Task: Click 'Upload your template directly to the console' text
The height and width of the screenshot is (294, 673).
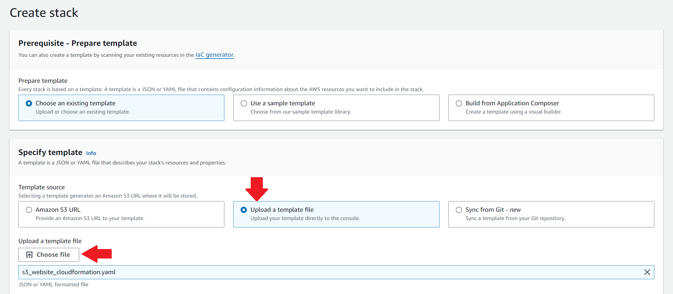Action: click(305, 219)
